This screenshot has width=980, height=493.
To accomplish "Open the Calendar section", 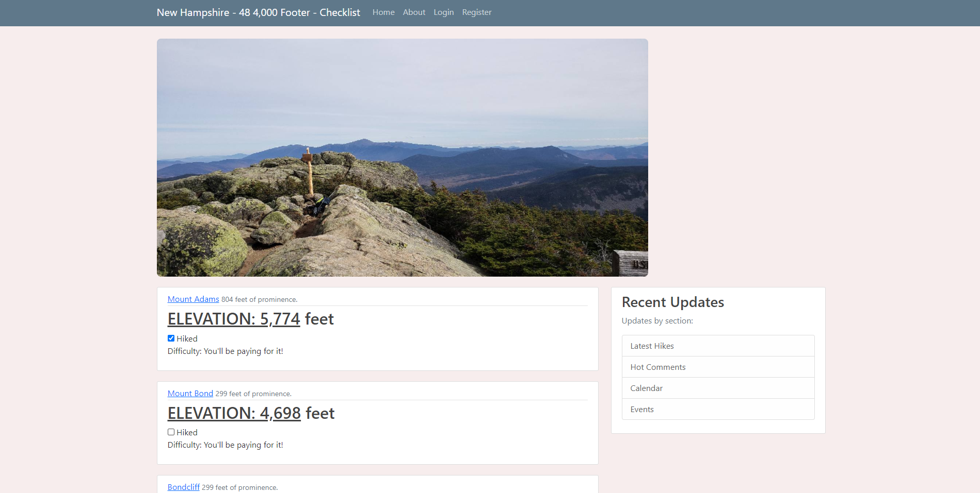I will click(646, 388).
